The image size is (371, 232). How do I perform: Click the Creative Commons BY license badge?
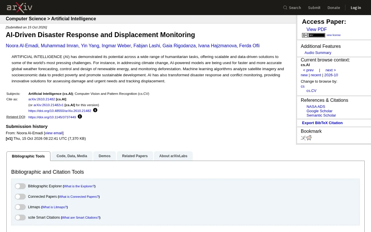(x=314, y=35)
